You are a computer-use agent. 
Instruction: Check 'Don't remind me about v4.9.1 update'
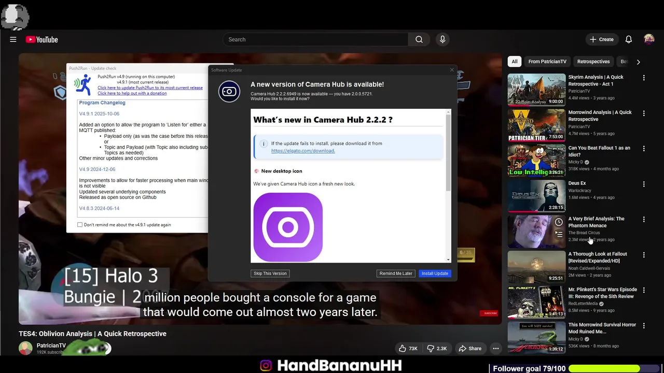click(80, 225)
